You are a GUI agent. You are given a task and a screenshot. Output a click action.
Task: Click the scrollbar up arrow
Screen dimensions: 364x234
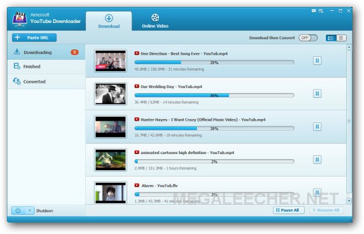point(349,47)
